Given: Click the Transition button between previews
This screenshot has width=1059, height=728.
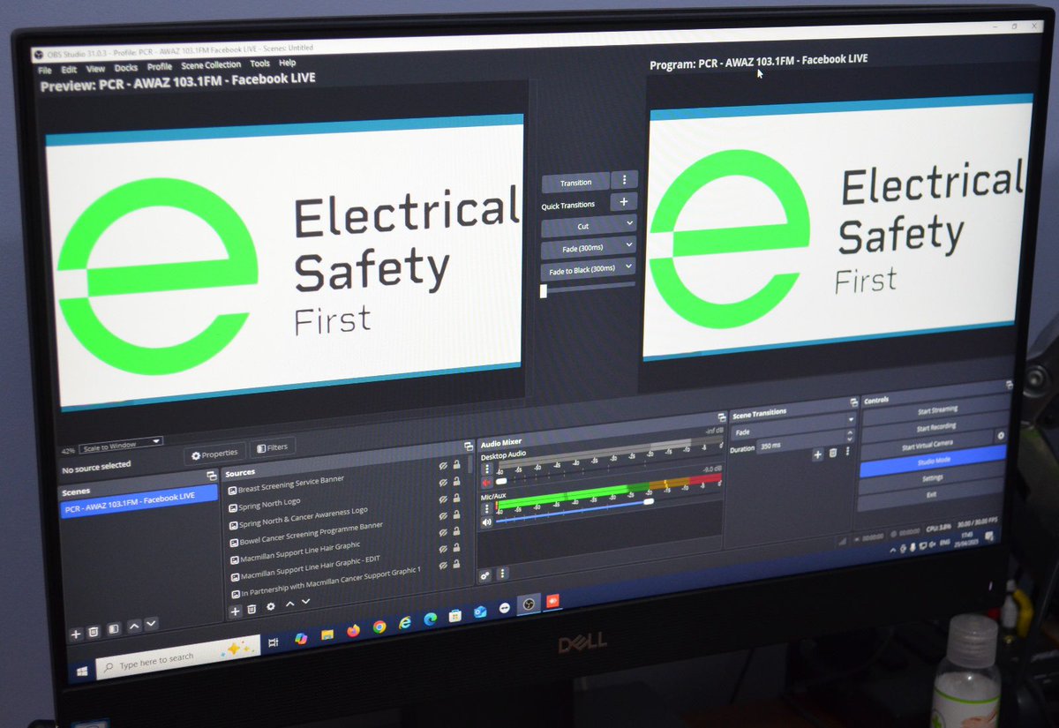Looking at the screenshot, I should click(575, 183).
